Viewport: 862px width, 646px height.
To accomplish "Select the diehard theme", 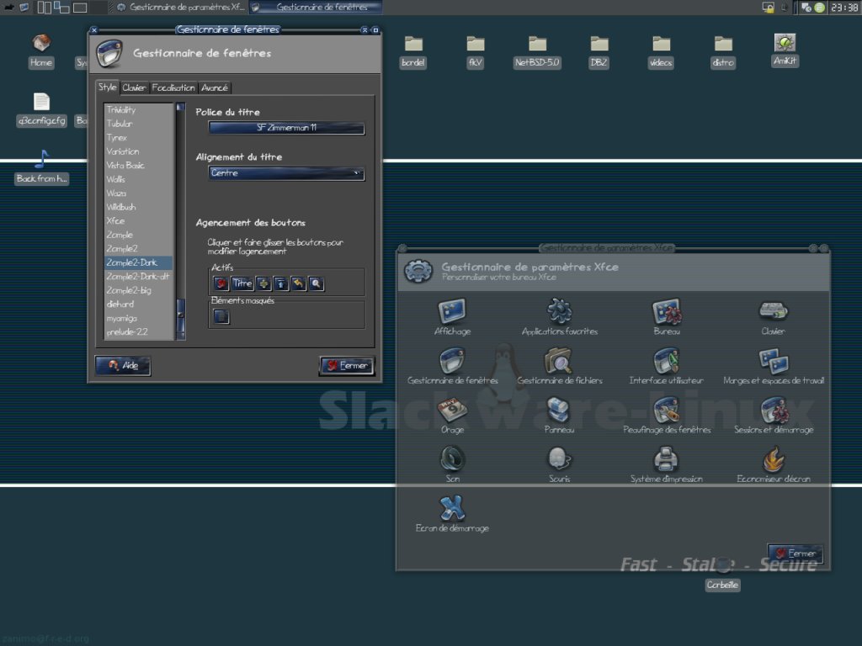I will pyautogui.click(x=139, y=304).
